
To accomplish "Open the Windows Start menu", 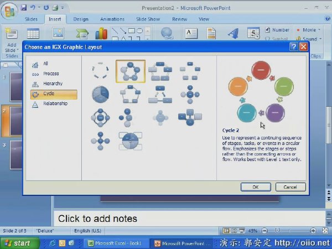I will pyautogui.click(x=20, y=243).
